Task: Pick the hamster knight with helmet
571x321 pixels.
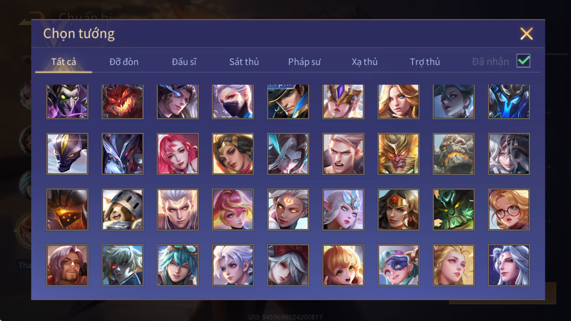Action: tap(122, 209)
